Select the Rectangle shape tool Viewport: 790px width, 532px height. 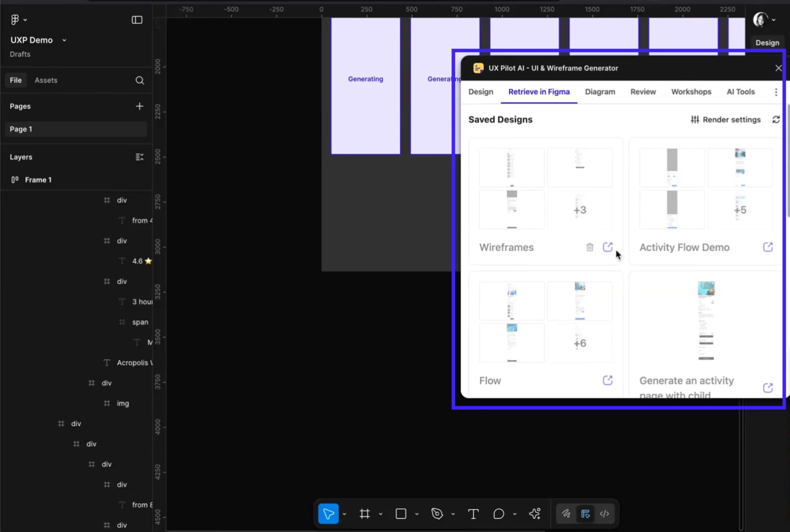click(401, 513)
